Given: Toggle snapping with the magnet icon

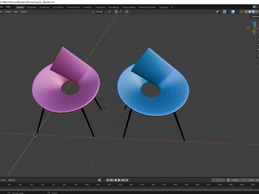Looking at the screenshot, I should pos(116,12).
